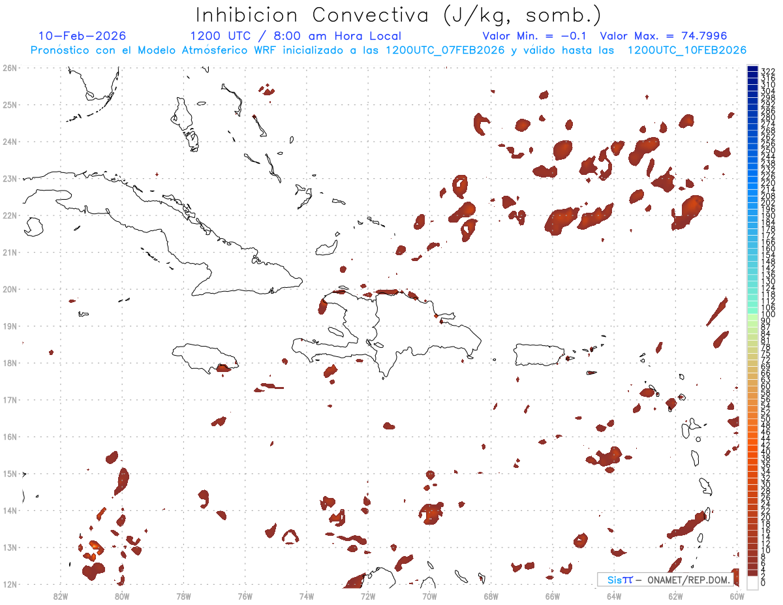The image size is (783, 605).
Task: Click the '80W' longitude label
Action: pos(122,595)
